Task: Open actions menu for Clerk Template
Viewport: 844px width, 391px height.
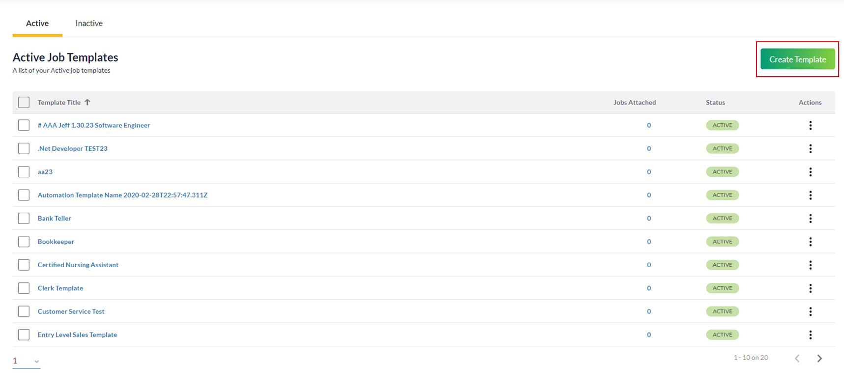Action: coord(810,288)
